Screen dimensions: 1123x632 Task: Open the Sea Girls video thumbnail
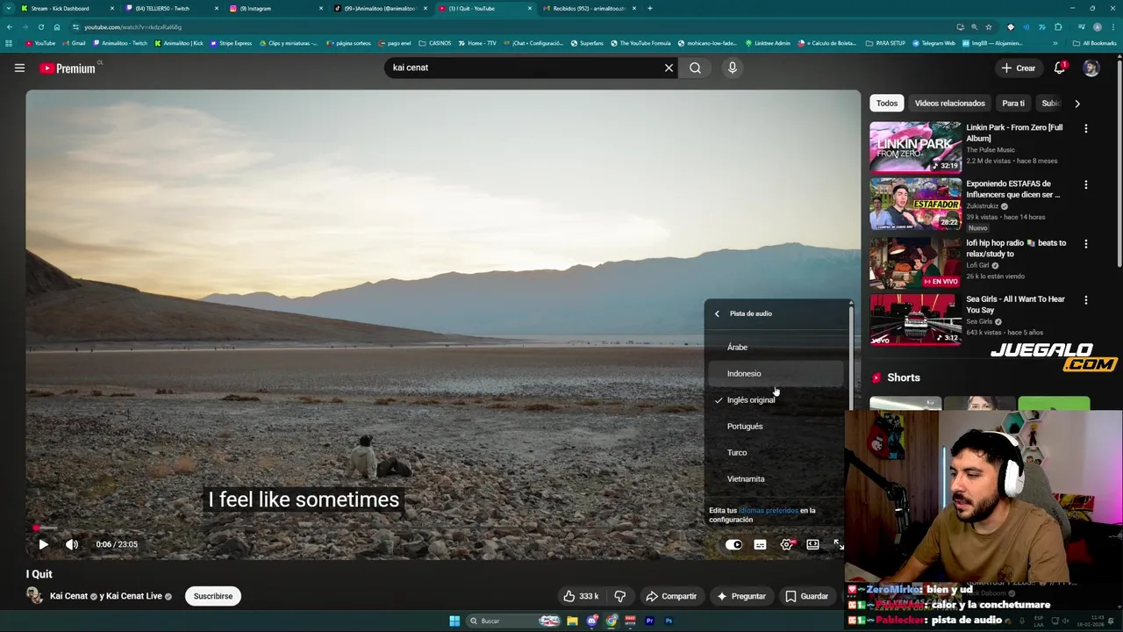point(916,319)
